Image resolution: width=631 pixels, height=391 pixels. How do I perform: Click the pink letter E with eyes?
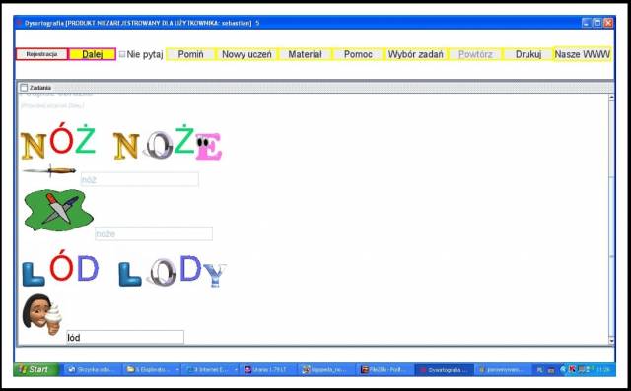[x=208, y=147]
